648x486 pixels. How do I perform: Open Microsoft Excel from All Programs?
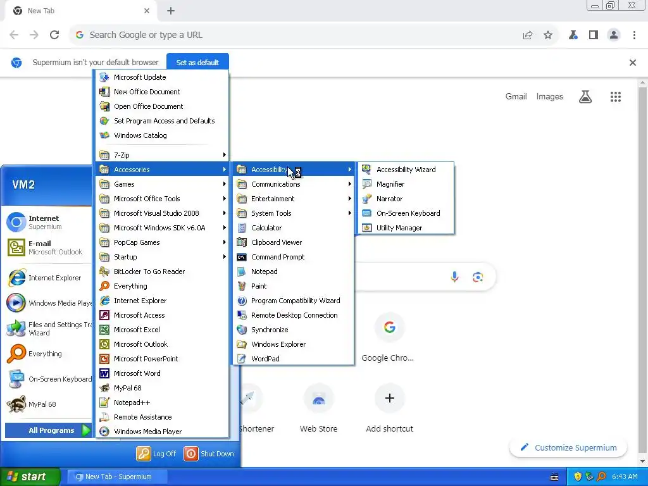[x=162, y=329]
